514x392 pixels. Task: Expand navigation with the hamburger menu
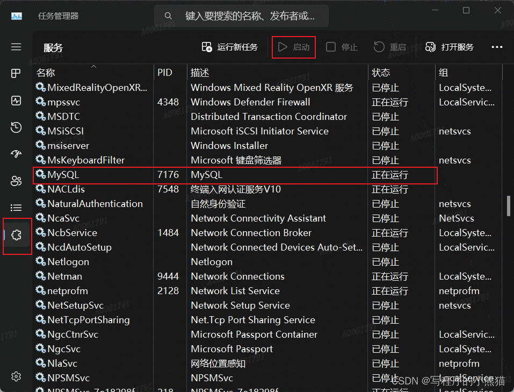pos(16,46)
